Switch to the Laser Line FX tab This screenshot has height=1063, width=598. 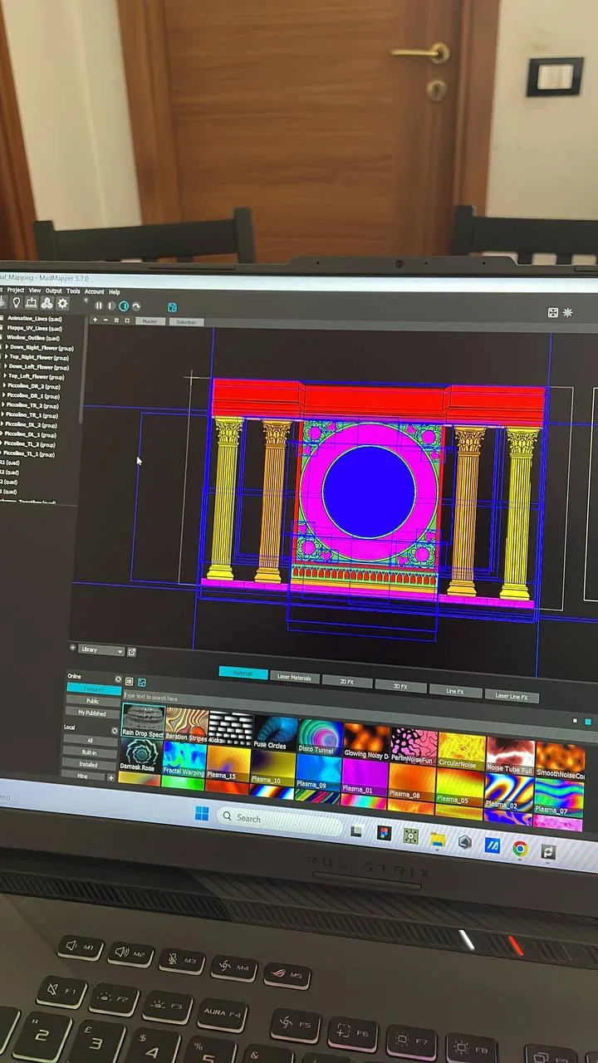coord(512,696)
